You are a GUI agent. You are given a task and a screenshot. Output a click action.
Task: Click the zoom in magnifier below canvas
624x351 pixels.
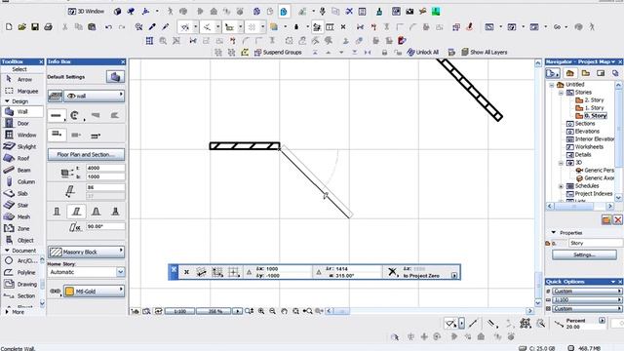[261, 311]
